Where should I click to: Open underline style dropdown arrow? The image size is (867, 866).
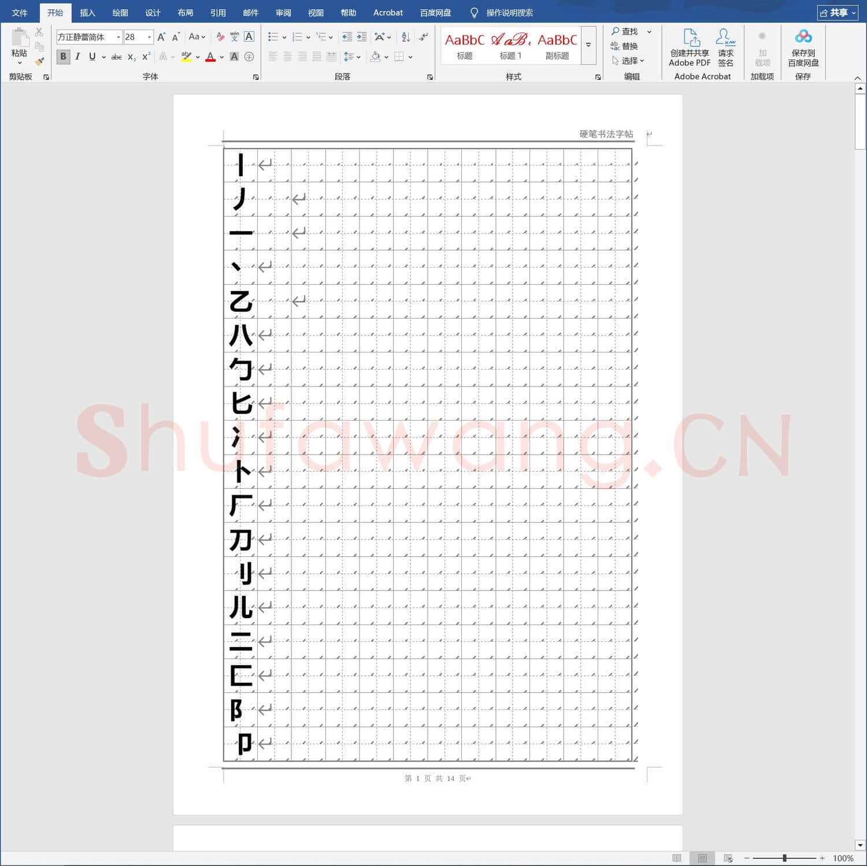[x=103, y=57]
